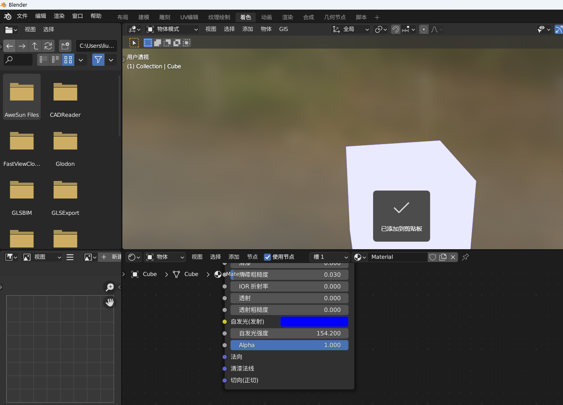This screenshot has height=405, width=563.
Task: Go forward to next folder in file browser
Action: (x=22, y=46)
